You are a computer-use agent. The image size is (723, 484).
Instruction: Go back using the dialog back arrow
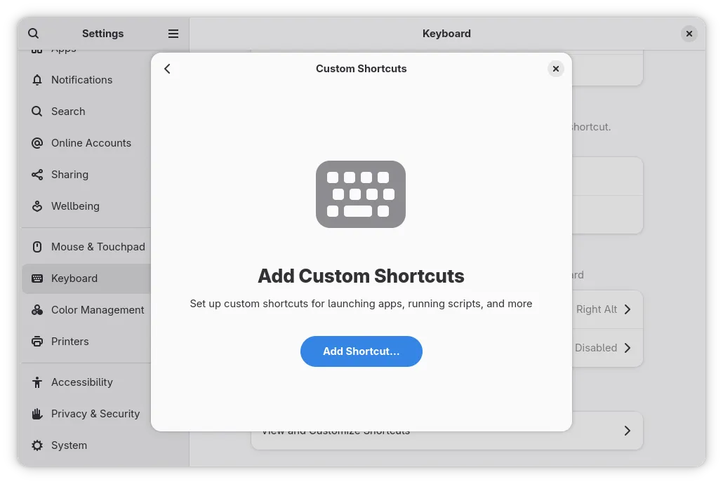(167, 69)
